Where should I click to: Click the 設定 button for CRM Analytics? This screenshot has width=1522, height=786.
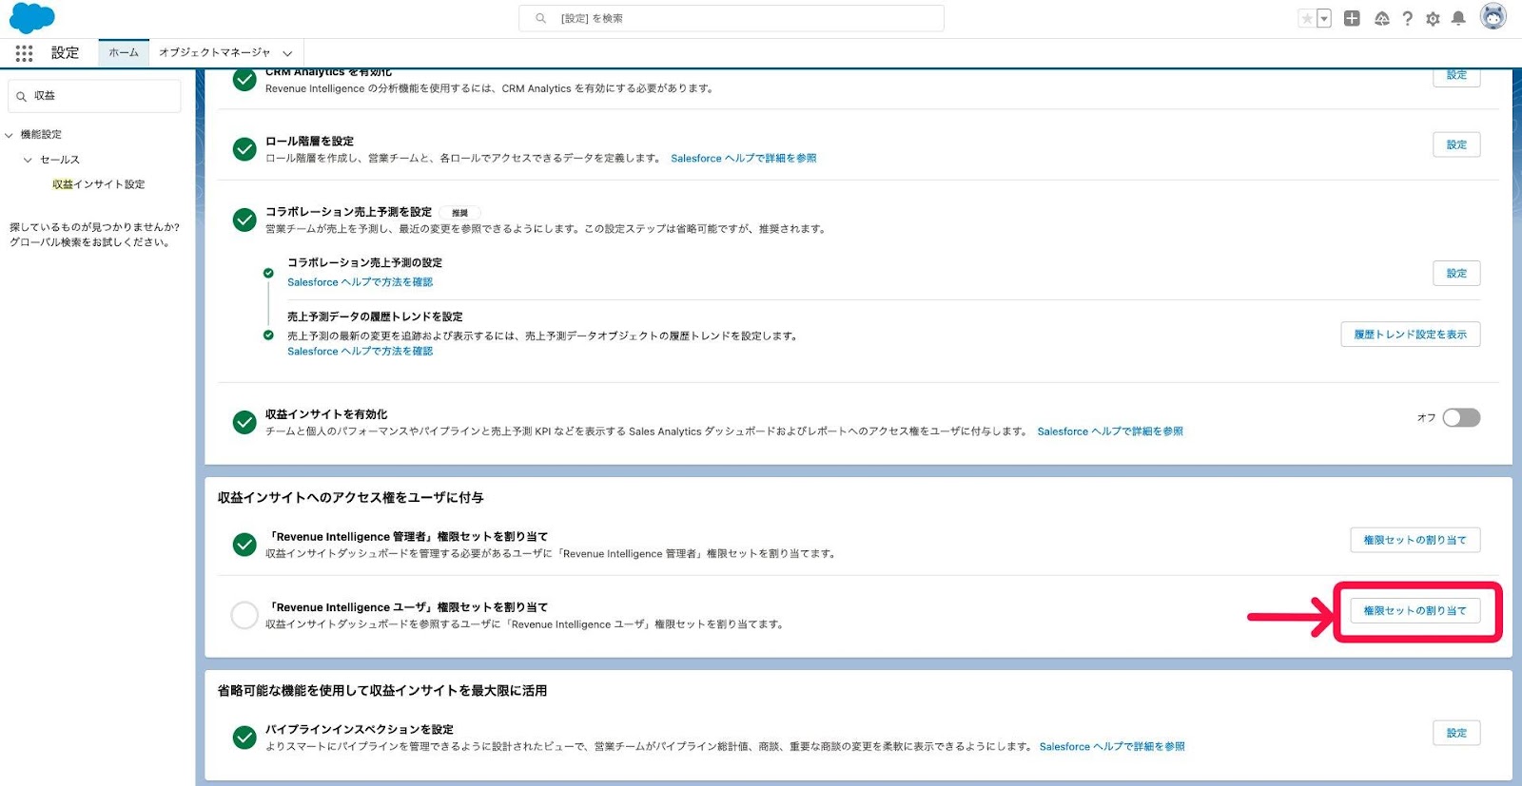pyautogui.click(x=1456, y=76)
